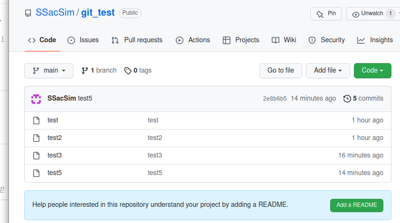Image resolution: width=400 pixels, height=223 pixels.
Task: Switch to the Issues tab
Action: [x=83, y=40]
